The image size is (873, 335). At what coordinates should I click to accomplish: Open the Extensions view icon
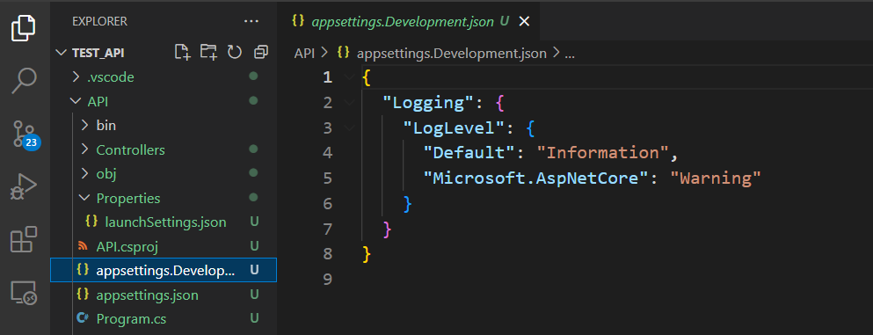(24, 239)
